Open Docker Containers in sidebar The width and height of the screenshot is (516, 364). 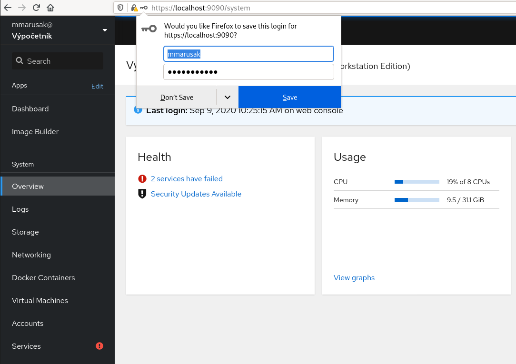click(x=58, y=277)
